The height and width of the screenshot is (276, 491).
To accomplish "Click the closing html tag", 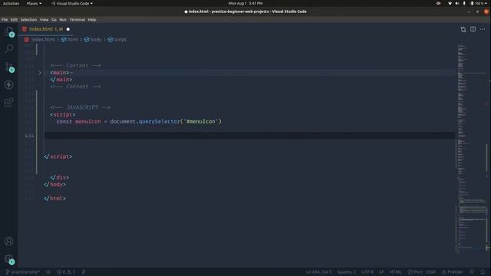I will 54,199.
